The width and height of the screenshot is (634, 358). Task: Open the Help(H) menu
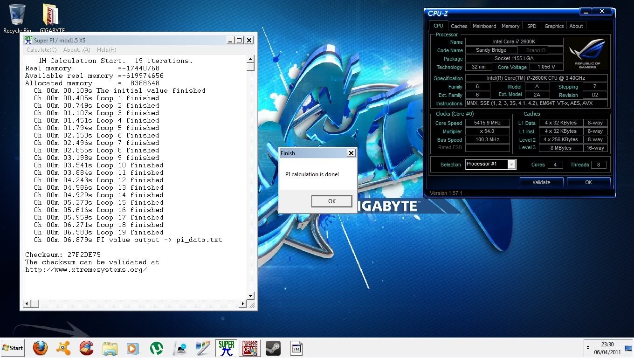pos(106,50)
